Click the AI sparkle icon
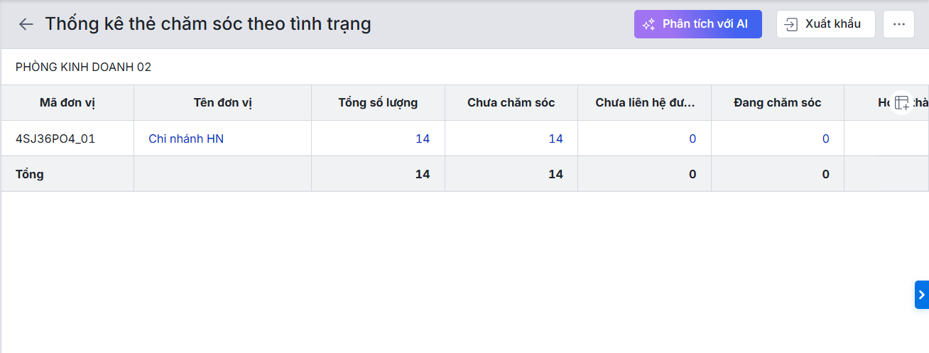This screenshot has height=353, width=929. click(x=648, y=24)
